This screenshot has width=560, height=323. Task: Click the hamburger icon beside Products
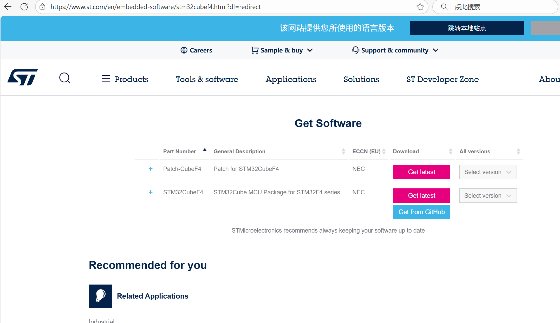[106, 79]
